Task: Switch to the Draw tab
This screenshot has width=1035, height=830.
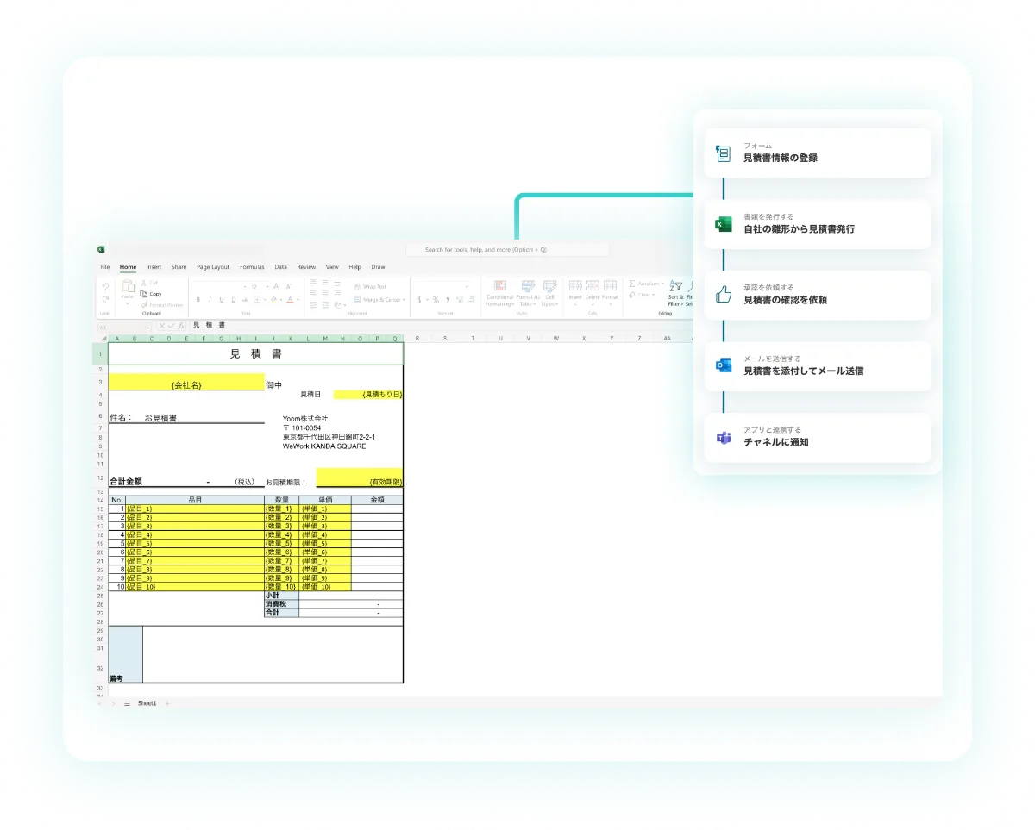Action: click(379, 267)
